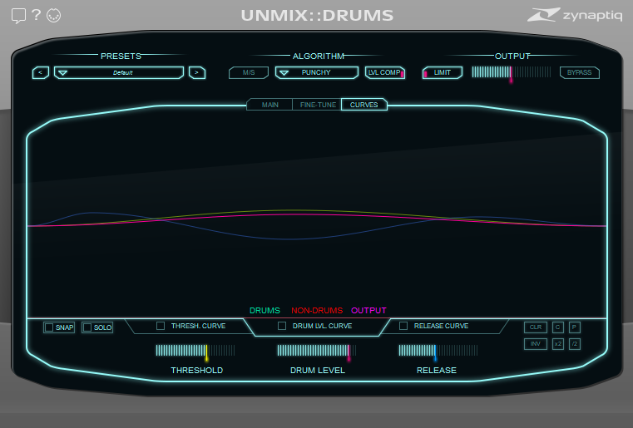
Task: Switch to the FINE-TUNE tab
Action: pyautogui.click(x=318, y=105)
